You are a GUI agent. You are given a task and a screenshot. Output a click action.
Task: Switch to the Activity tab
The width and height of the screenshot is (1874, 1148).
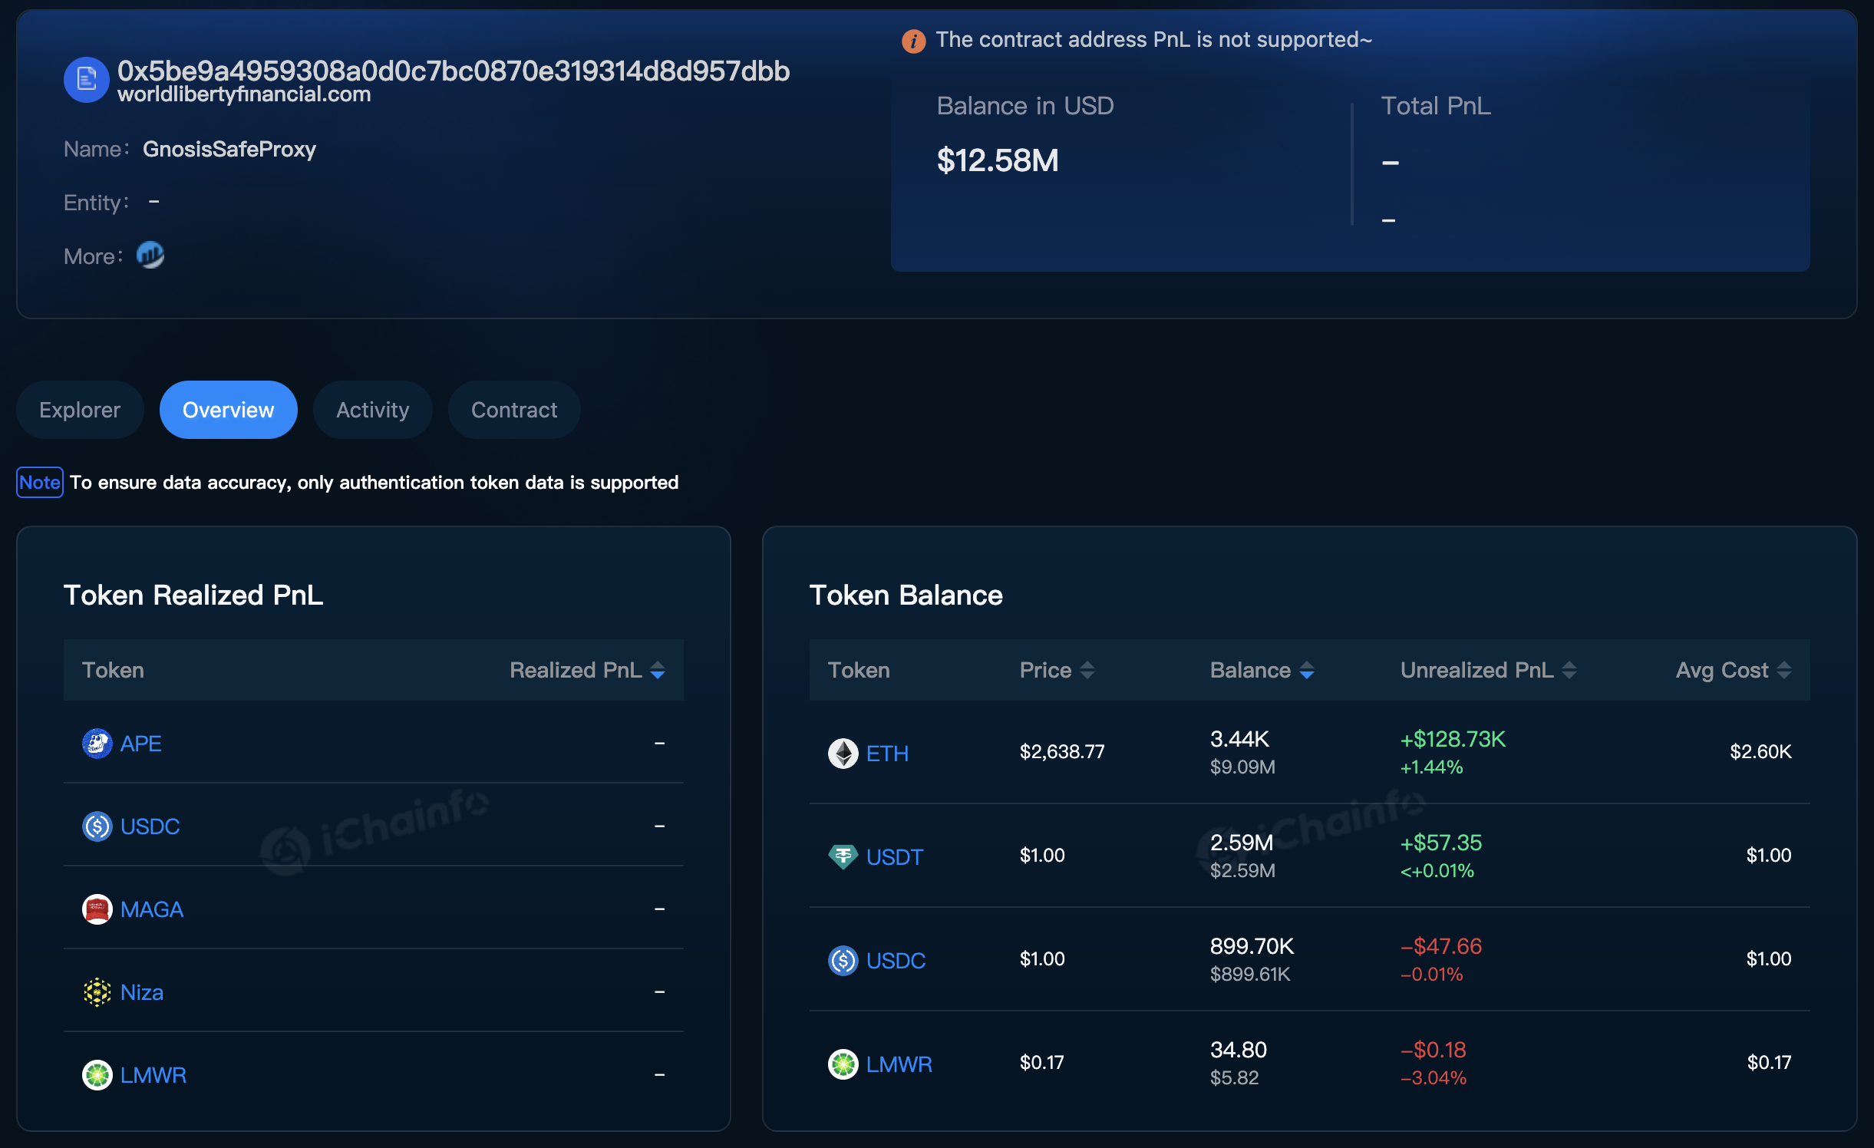[x=371, y=410]
